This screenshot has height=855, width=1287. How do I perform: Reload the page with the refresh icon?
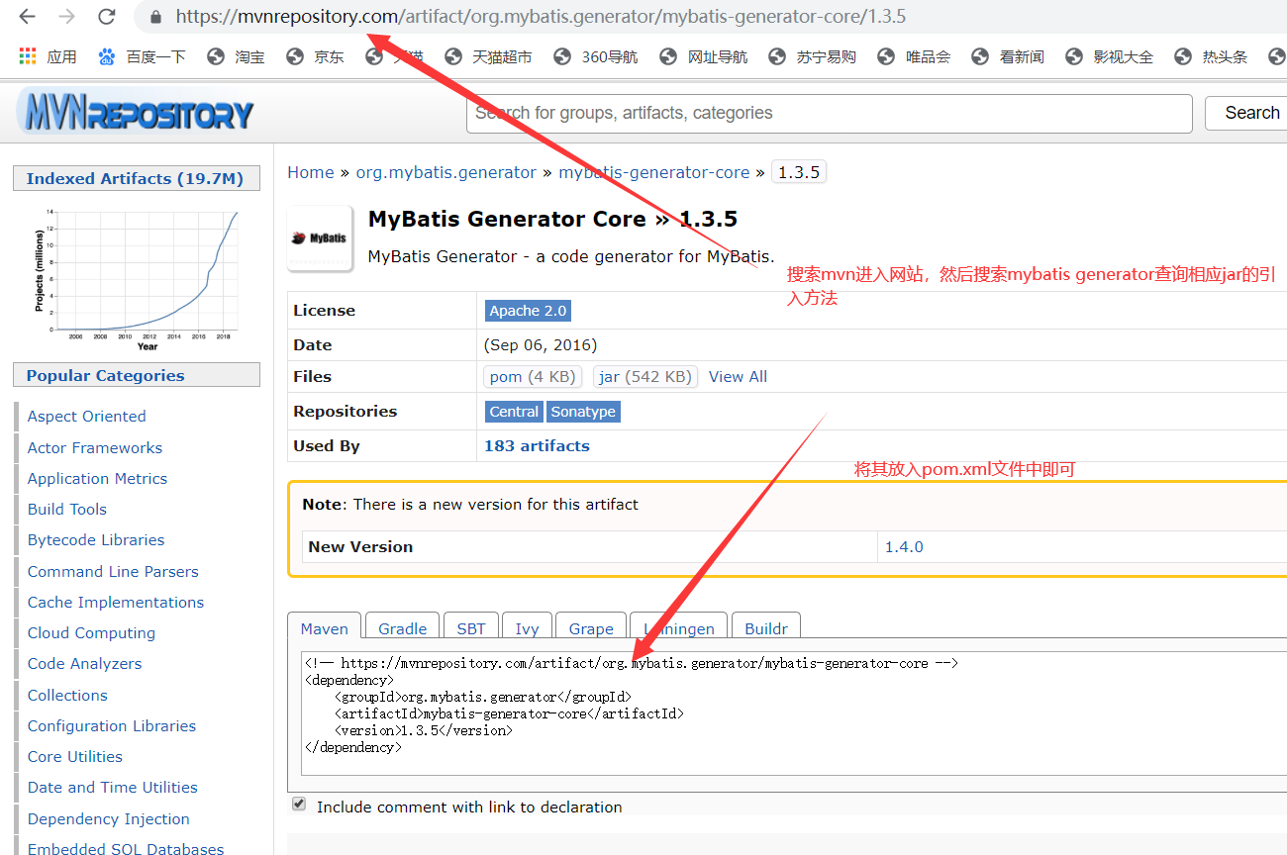[106, 17]
